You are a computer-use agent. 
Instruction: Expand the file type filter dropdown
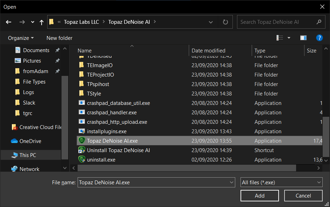click(318, 182)
